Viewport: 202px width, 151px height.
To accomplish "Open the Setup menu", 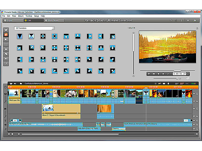I will (x=36, y=16).
